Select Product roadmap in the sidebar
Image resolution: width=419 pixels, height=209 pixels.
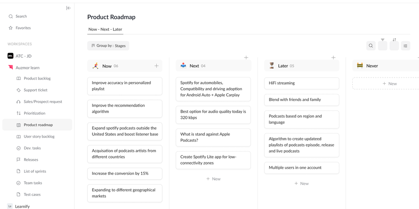click(x=37, y=125)
